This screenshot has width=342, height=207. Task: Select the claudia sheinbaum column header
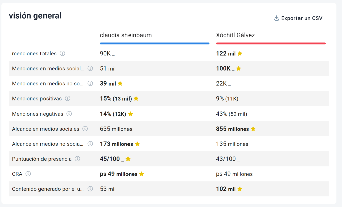126,35
